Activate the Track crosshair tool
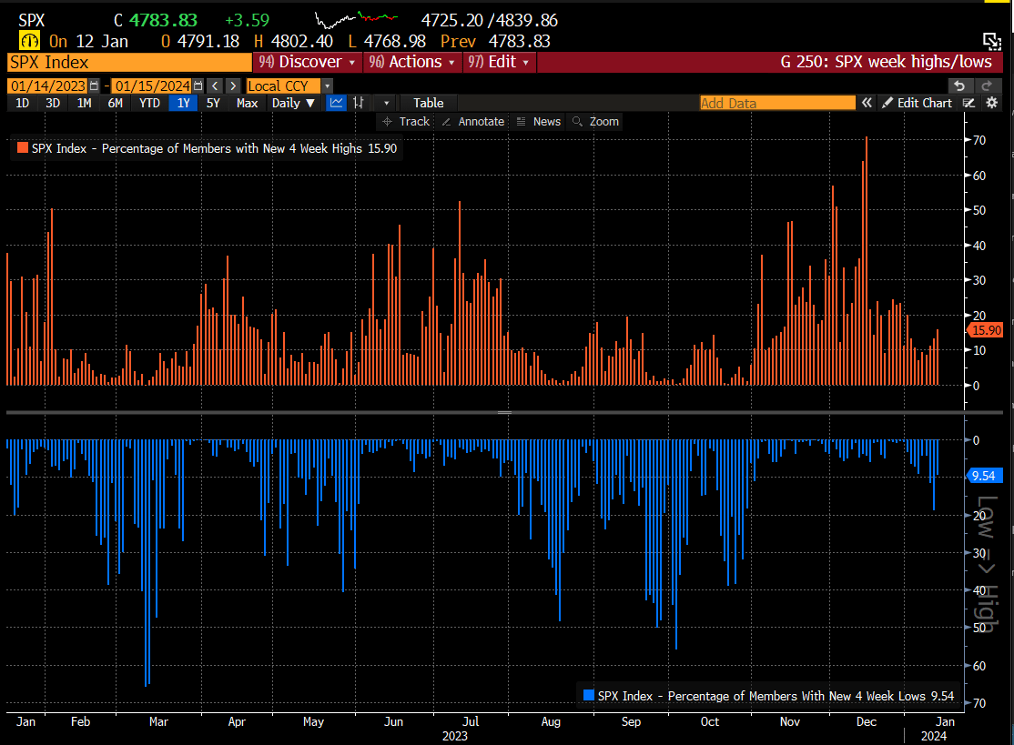The image size is (1014, 745). tap(405, 121)
